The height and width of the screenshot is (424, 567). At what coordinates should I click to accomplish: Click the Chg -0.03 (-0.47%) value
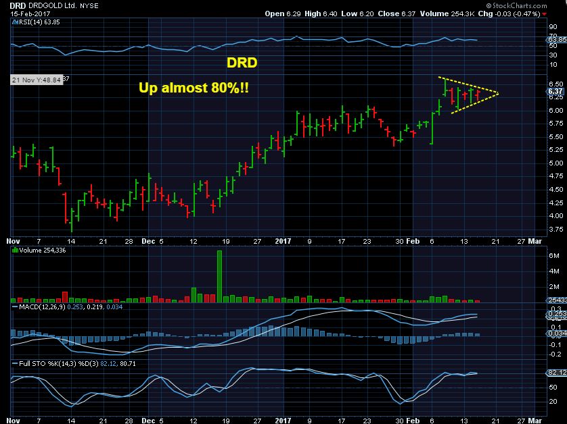[x=509, y=14]
